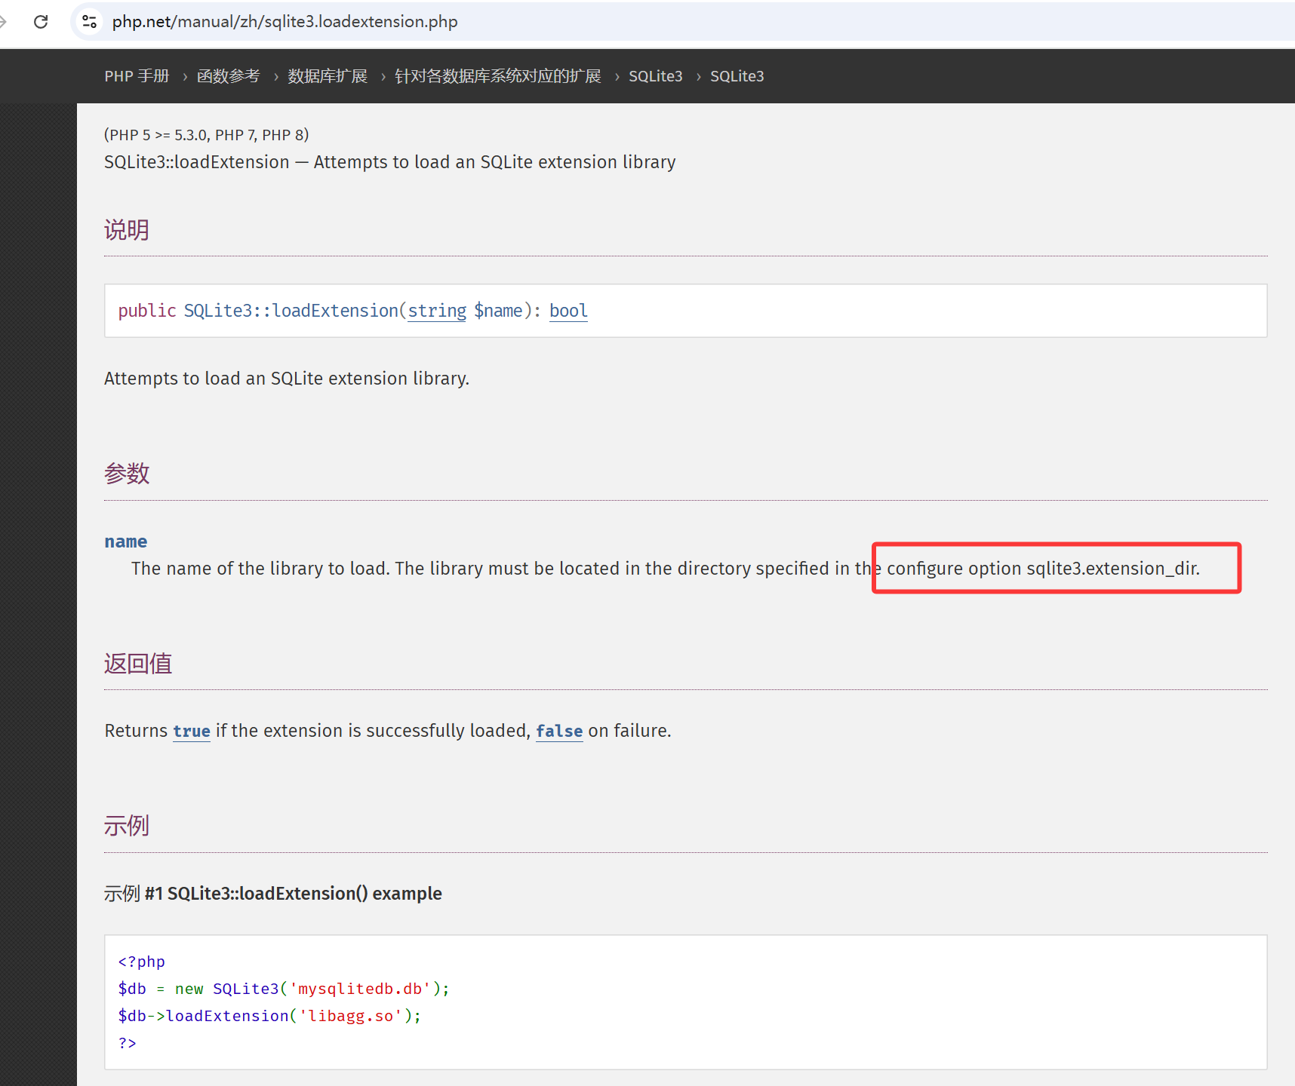This screenshot has height=1086, width=1295.
Task: Click the last SQLite3 breadcrumb link
Action: 737,76
